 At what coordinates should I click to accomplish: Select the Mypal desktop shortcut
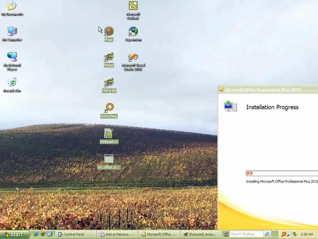(109, 59)
